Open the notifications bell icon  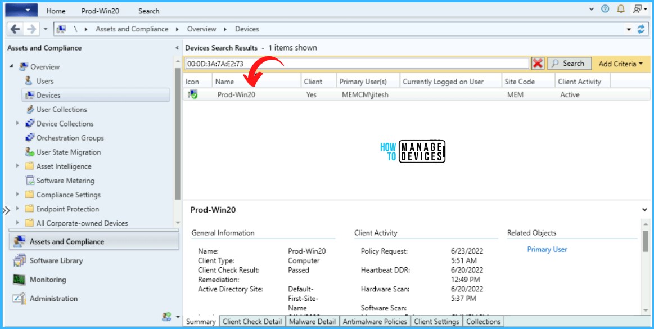[x=621, y=9]
